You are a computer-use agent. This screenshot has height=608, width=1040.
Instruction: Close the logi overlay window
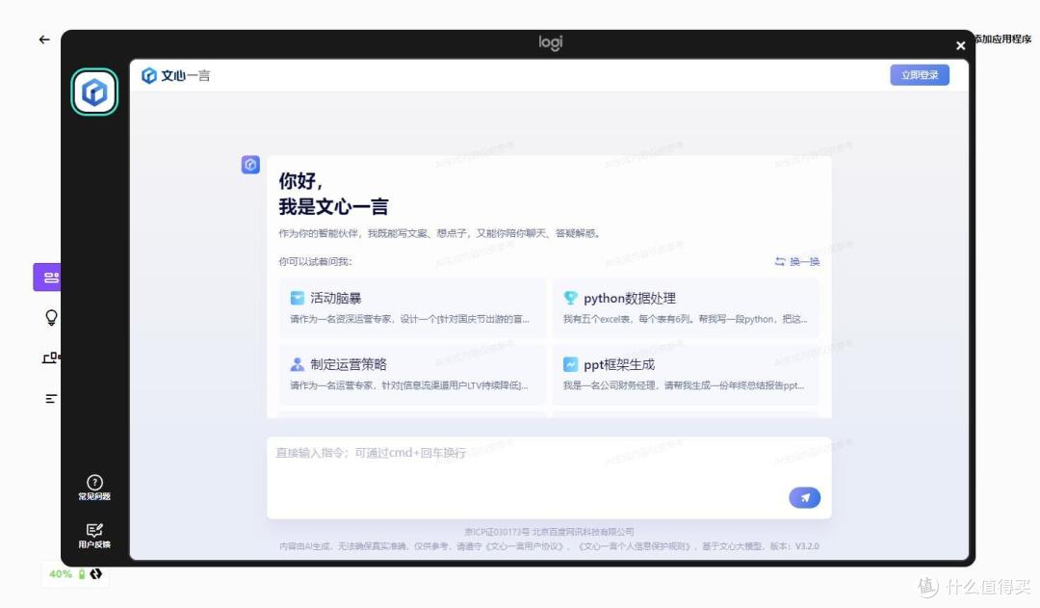tap(960, 46)
